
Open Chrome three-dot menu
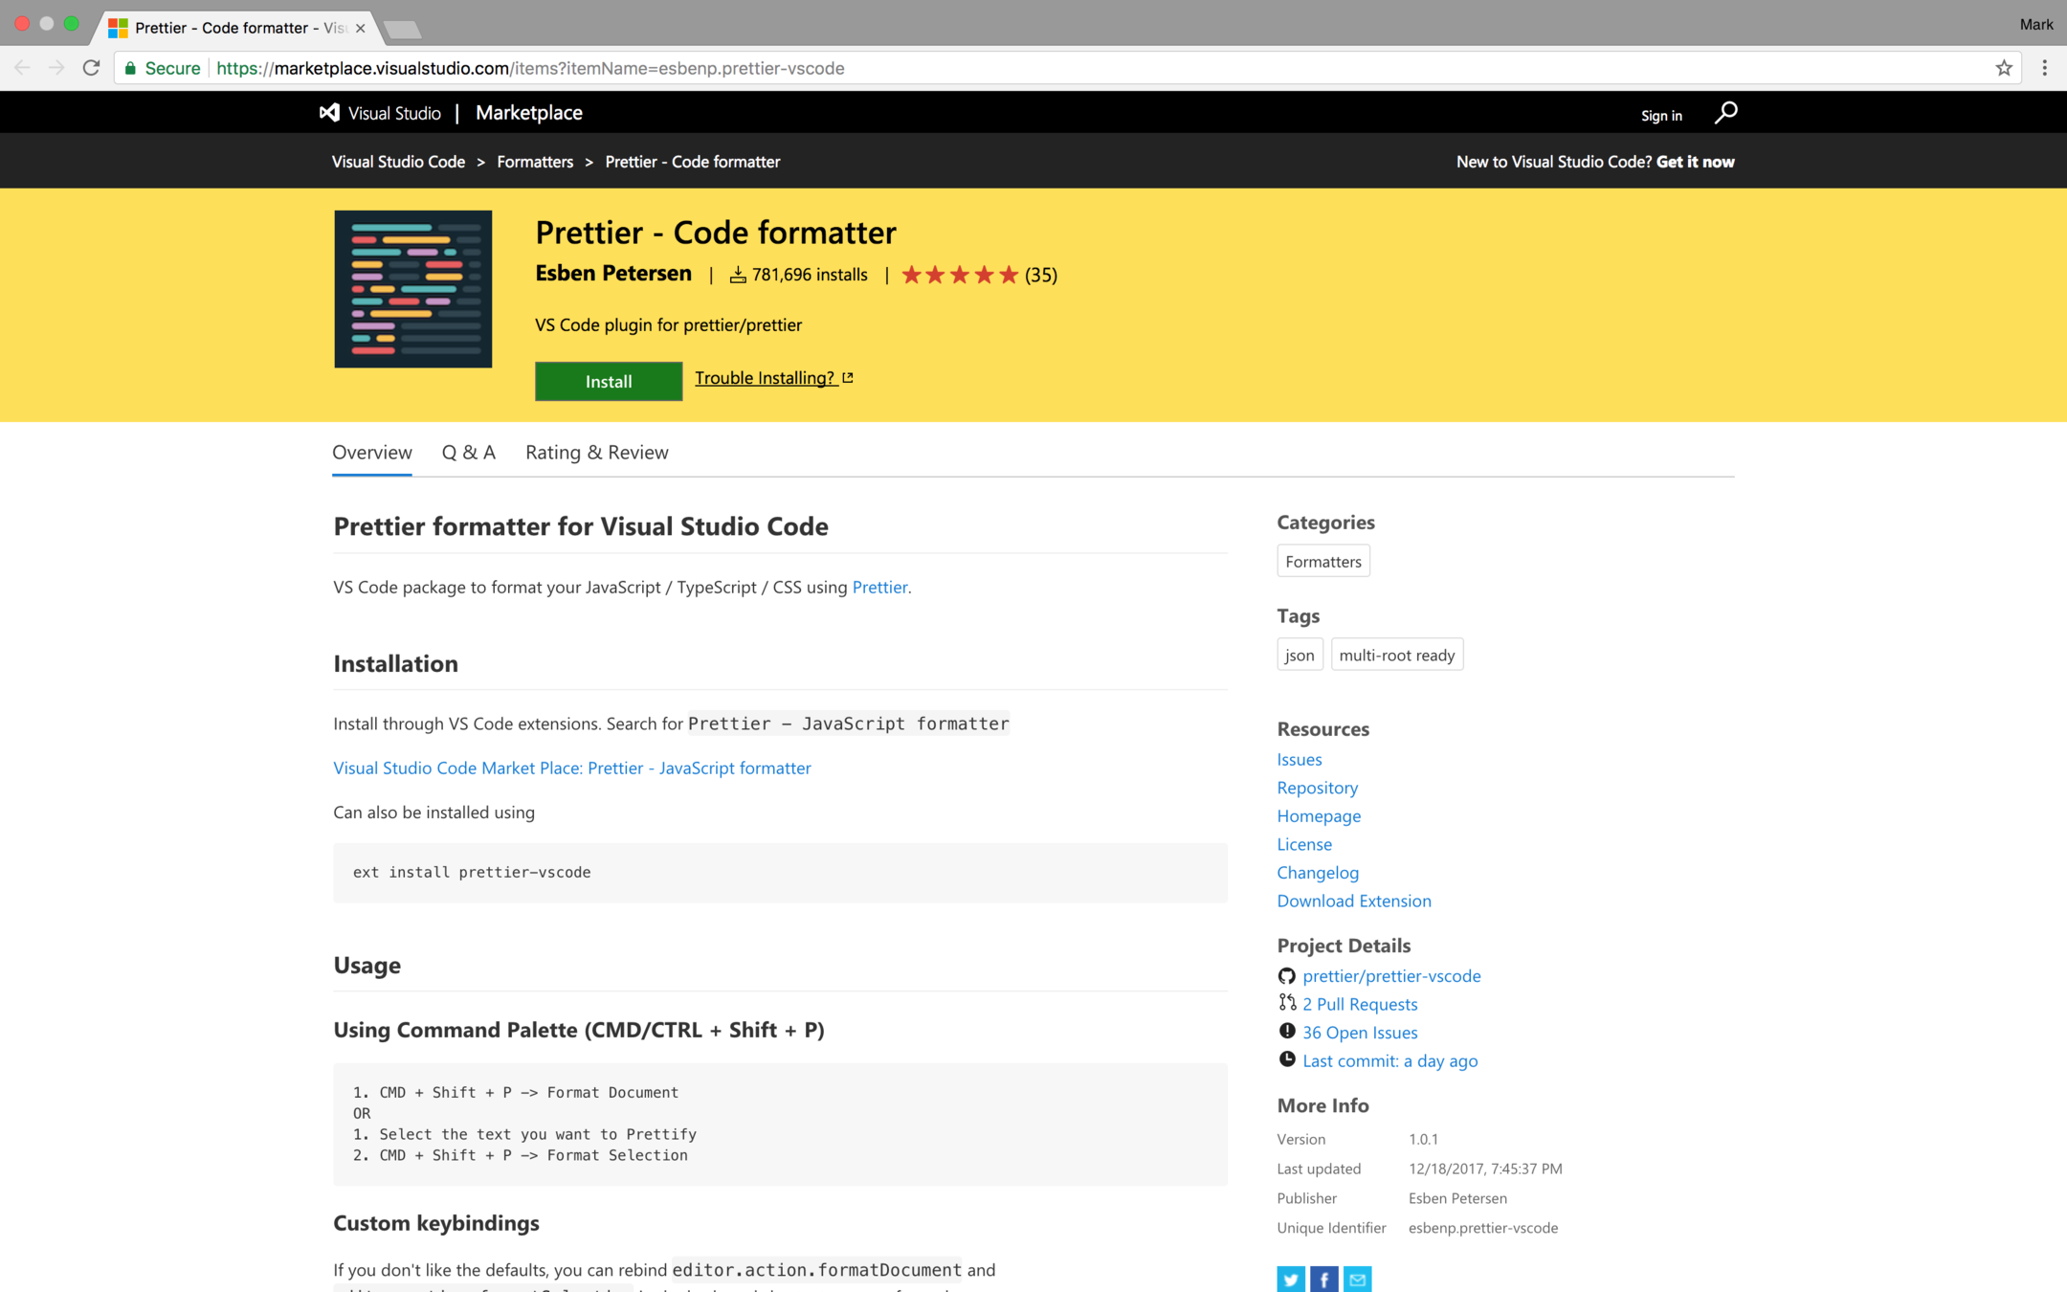(2045, 68)
